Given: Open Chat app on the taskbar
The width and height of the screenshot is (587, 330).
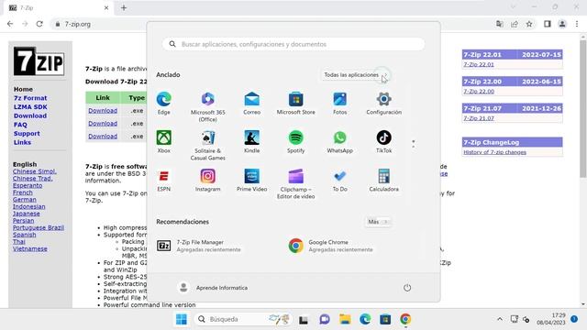Looking at the screenshot, I should click(x=325, y=319).
